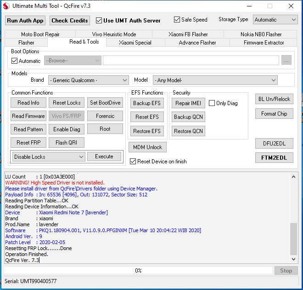Click the Backup EFS button
The height and width of the screenshot is (290, 303).
pyautogui.click(x=147, y=103)
